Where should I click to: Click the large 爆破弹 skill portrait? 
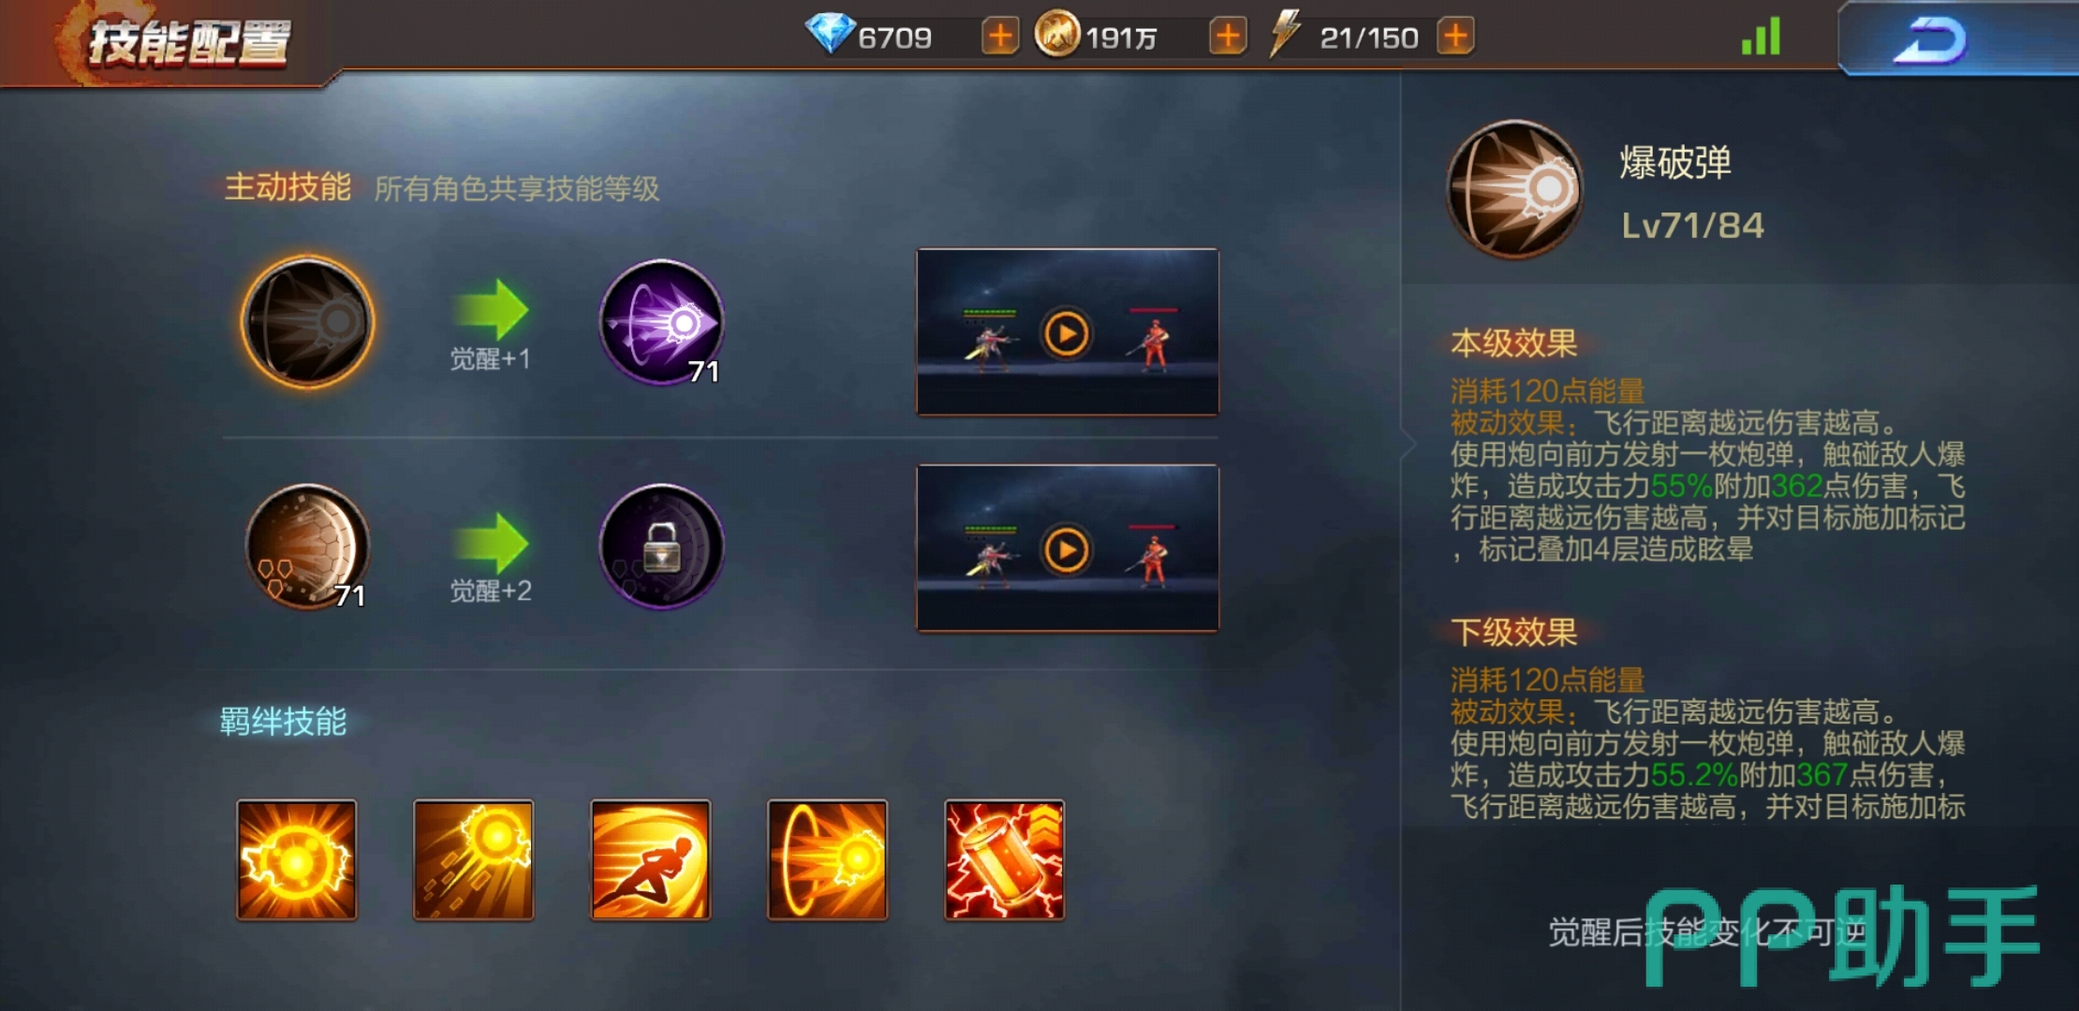[1515, 189]
